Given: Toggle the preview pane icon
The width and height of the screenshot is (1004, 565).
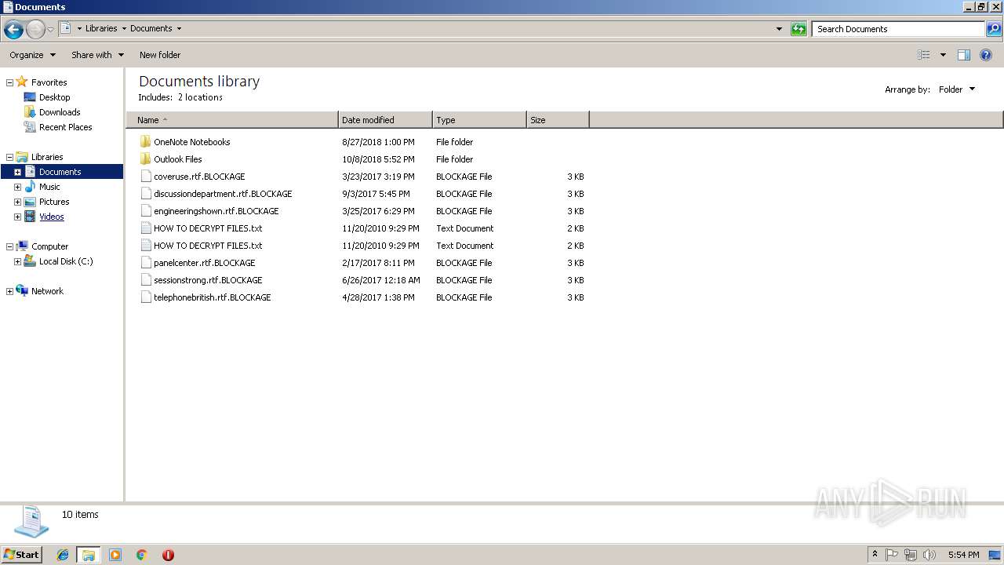Looking at the screenshot, I should tap(964, 55).
